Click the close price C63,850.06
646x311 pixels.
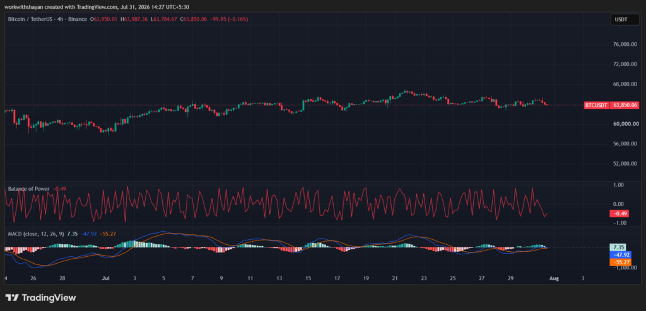(194, 19)
